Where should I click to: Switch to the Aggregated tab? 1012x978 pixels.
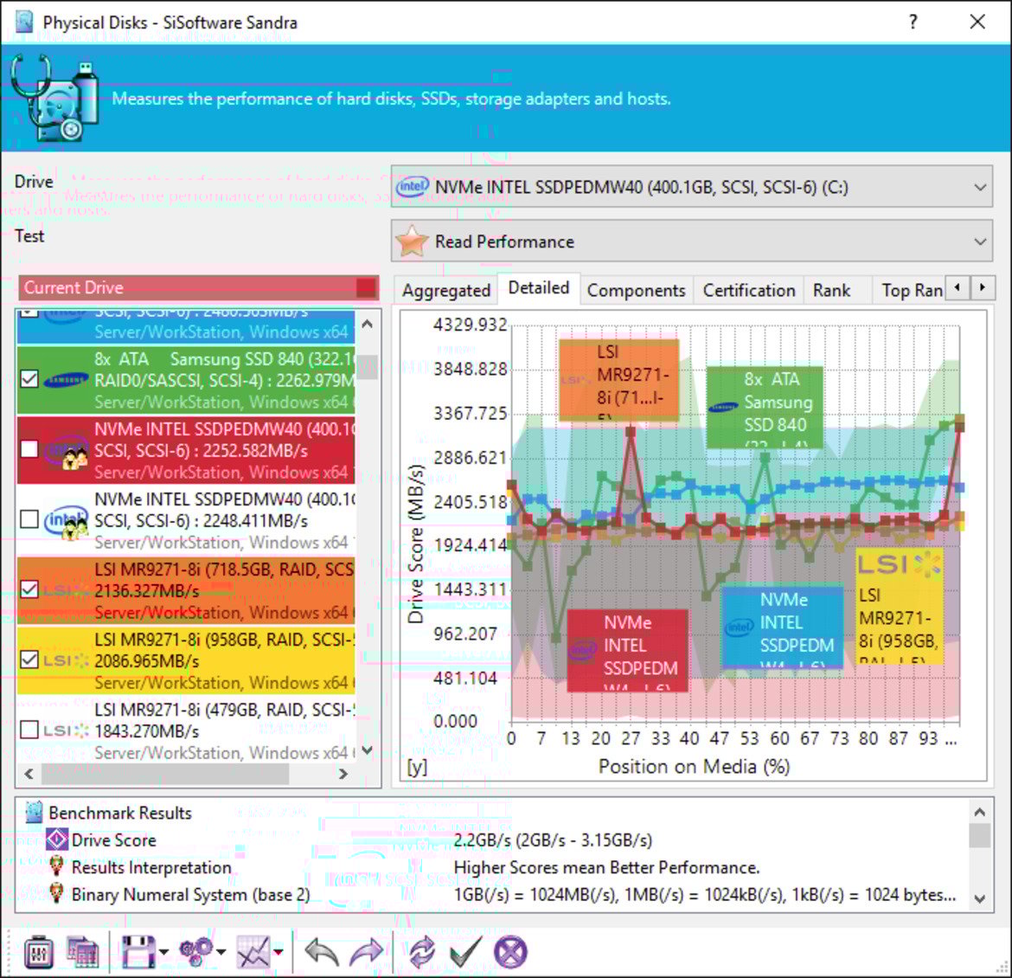(446, 291)
